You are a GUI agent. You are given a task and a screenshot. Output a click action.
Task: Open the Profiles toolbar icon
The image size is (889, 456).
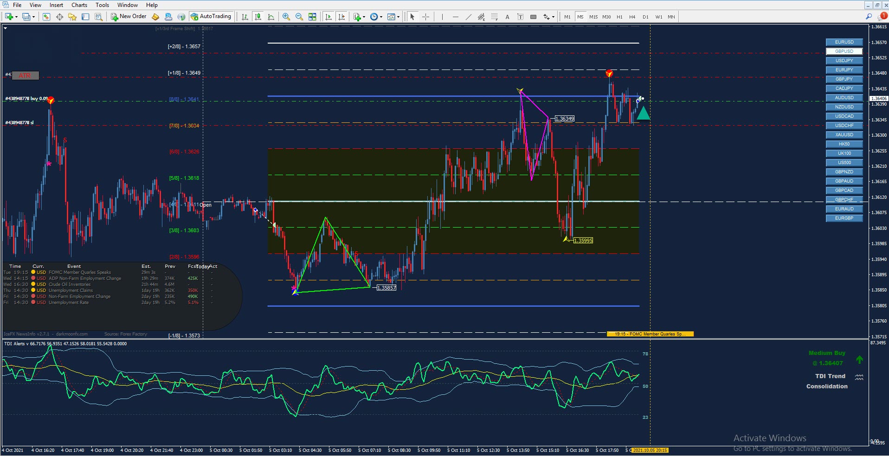(x=26, y=17)
